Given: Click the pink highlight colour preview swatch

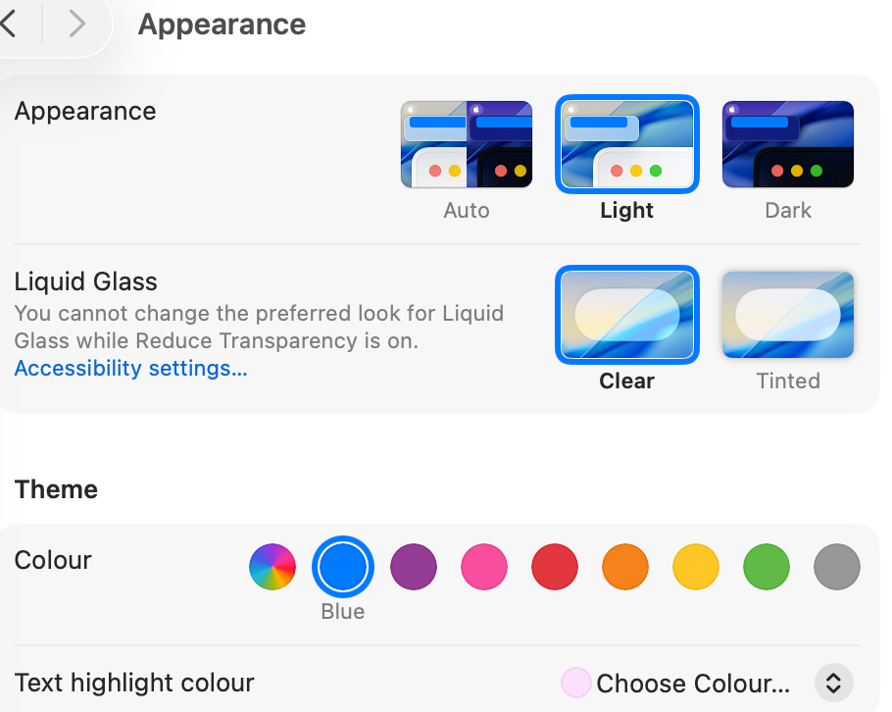Looking at the screenshot, I should (575, 683).
